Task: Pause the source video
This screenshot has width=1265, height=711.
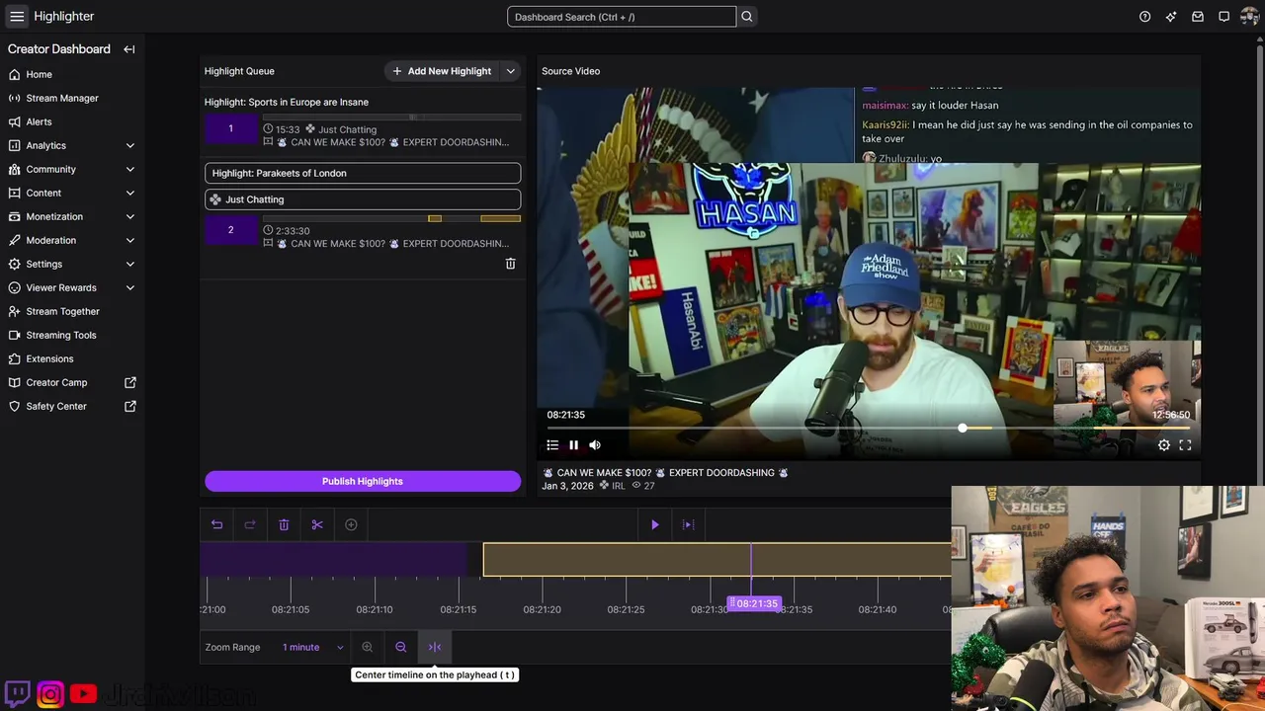Action: pyautogui.click(x=573, y=445)
